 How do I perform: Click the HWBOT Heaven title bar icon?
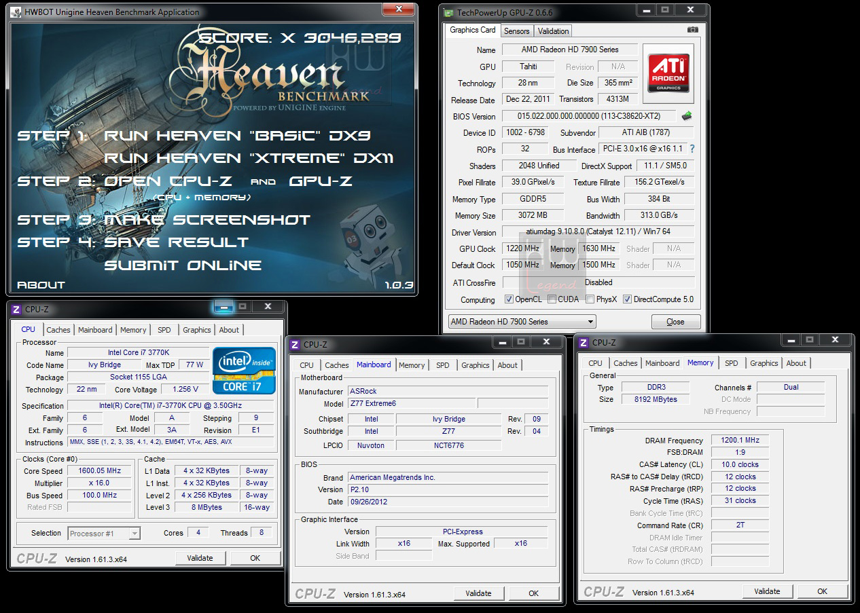click(x=16, y=12)
